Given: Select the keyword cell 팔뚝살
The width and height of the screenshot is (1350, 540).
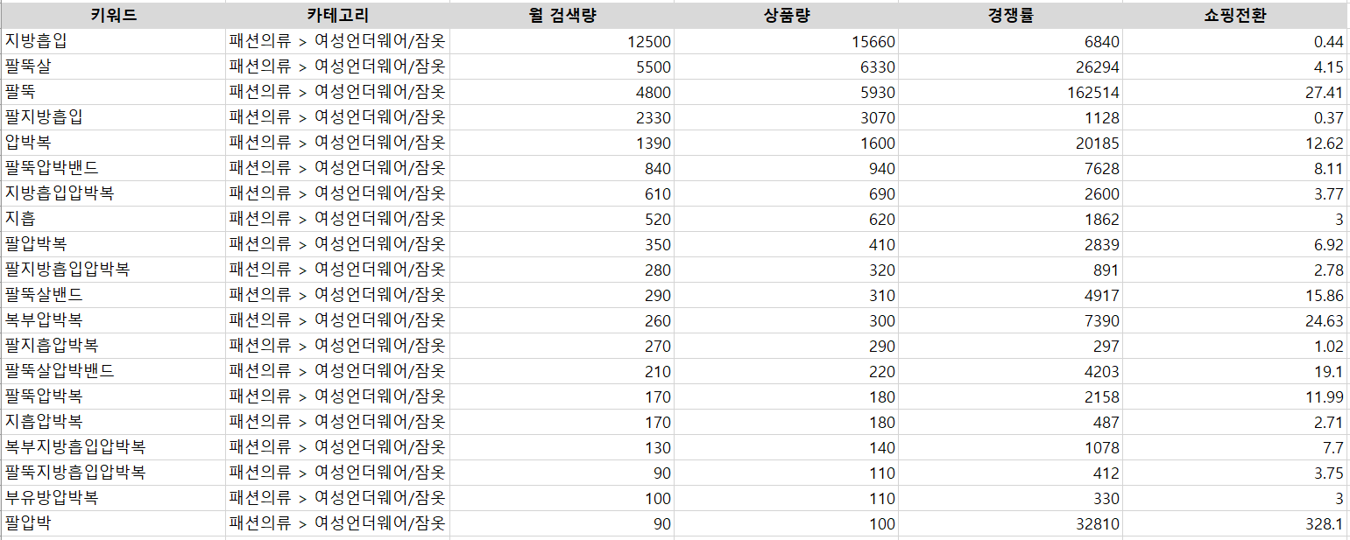Looking at the screenshot, I should pyautogui.click(x=113, y=67).
